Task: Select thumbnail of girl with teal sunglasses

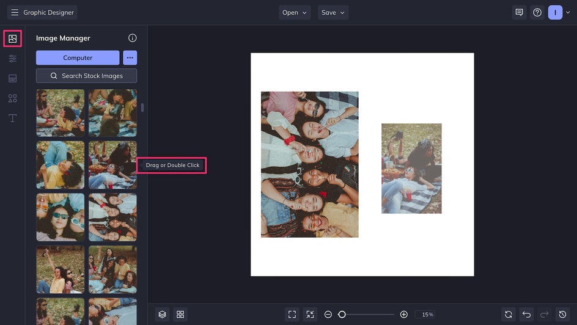Action: tap(61, 217)
